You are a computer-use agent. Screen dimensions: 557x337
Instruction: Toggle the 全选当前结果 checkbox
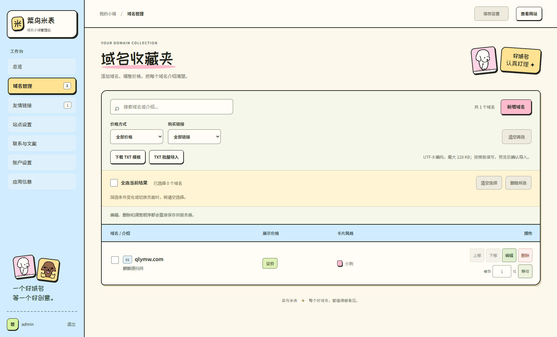pyautogui.click(x=114, y=183)
